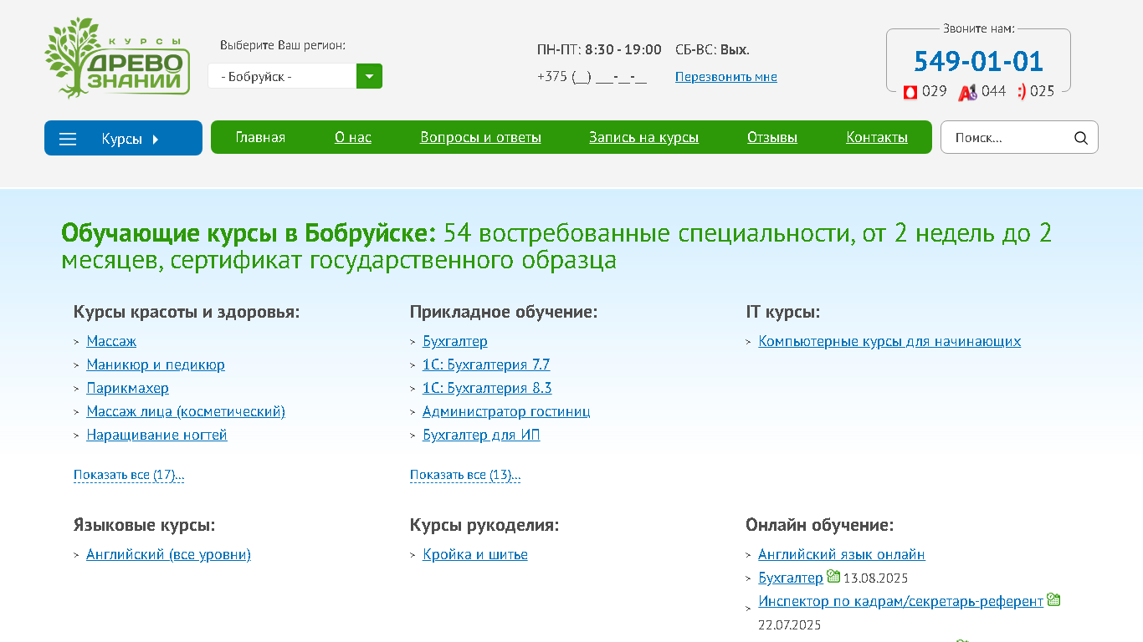This screenshot has height=642, width=1143.
Task: Click the 'СБ-ВС: Вых.' hours text
Action: [x=712, y=49]
